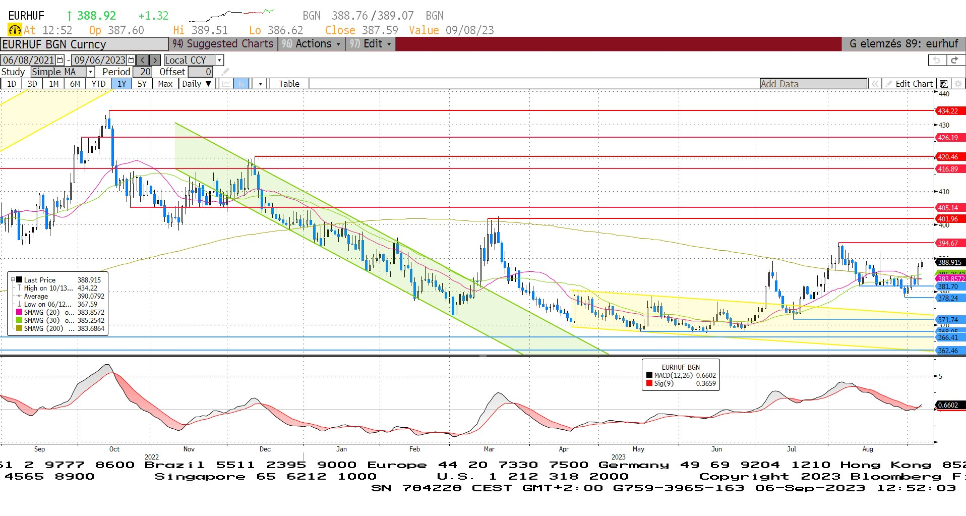This screenshot has height=516, width=966.
Task: Collapse the legend box expander
Action: [13, 279]
